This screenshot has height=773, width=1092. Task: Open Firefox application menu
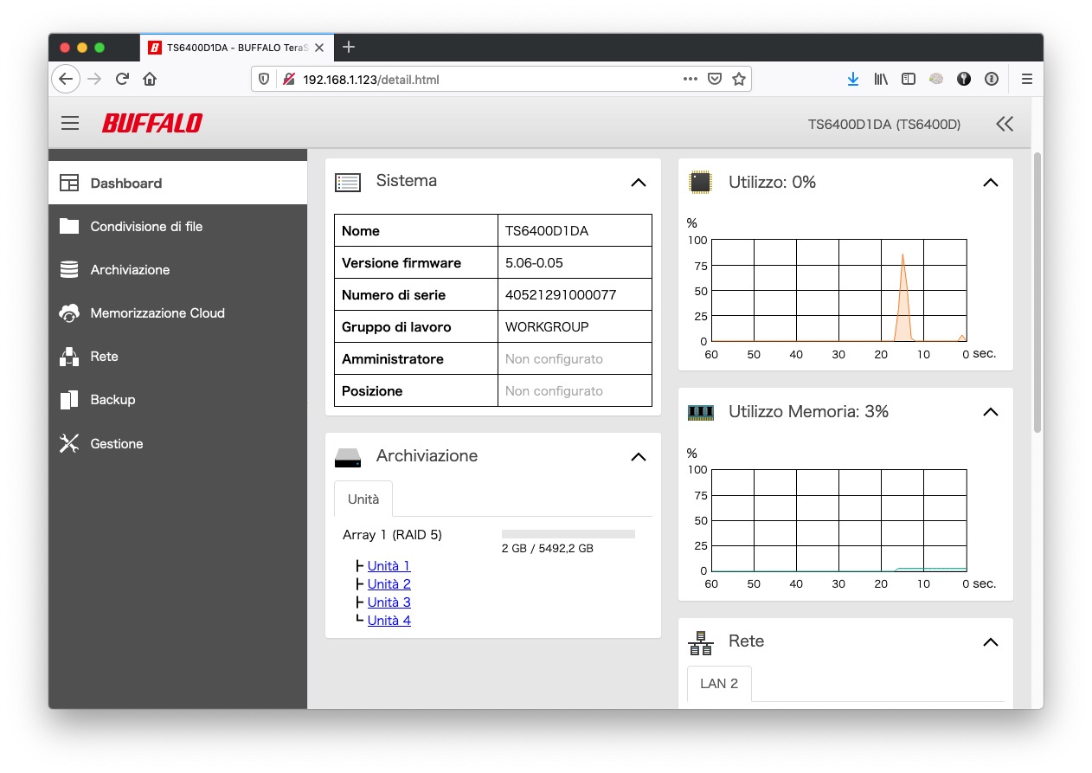pos(1027,79)
